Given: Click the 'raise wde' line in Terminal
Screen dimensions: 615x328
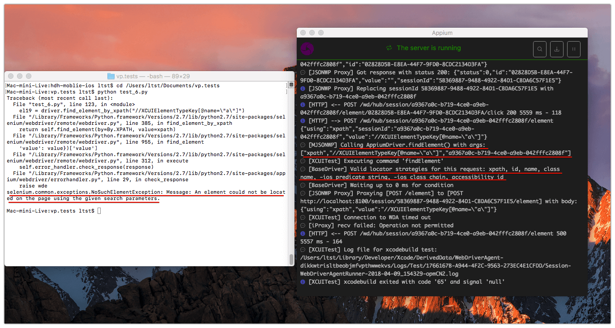Looking at the screenshot, I should (33, 186).
